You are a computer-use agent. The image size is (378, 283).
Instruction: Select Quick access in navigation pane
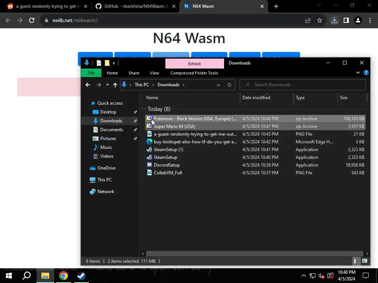click(x=110, y=103)
